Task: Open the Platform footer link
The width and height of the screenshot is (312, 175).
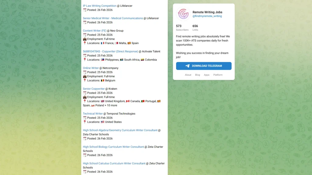Action: (x=218, y=75)
